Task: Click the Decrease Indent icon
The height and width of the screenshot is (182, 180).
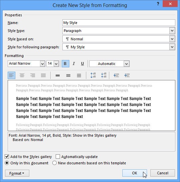Action: point(116,75)
